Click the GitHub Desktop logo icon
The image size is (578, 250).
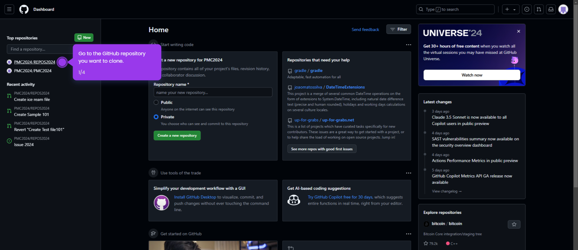[x=161, y=203]
